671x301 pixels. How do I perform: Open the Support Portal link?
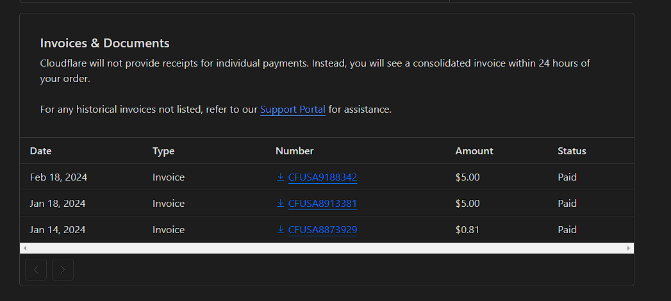point(293,110)
